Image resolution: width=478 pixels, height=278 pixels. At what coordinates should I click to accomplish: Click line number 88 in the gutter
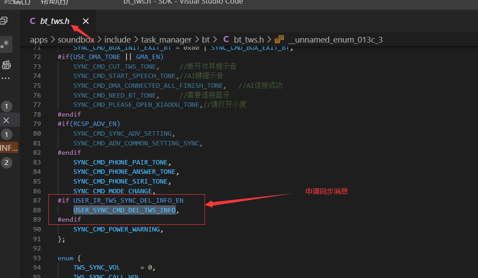coord(37,210)
